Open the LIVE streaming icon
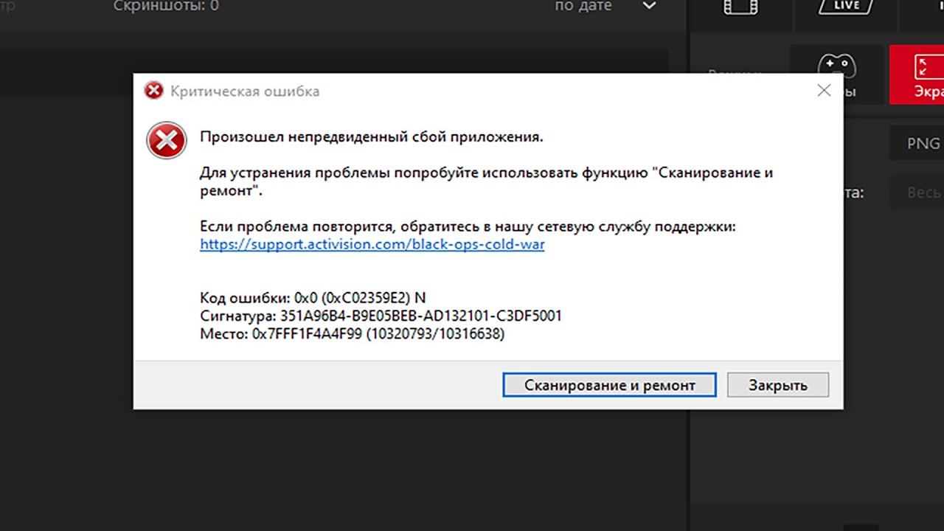Viewport: 944px width, 531px height. tap(847, 7)
